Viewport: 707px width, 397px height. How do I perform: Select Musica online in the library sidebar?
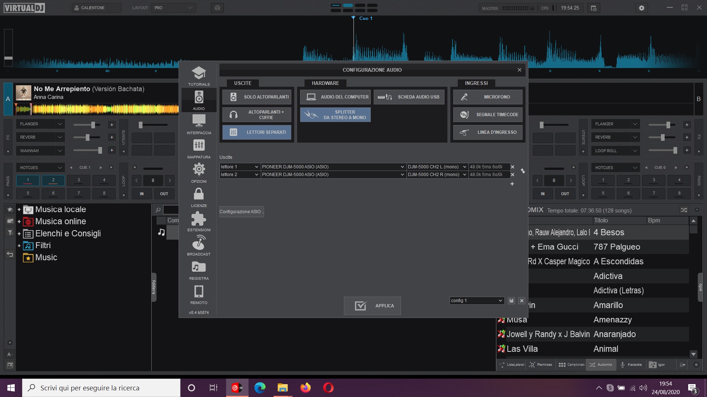[x=60, y=221]
